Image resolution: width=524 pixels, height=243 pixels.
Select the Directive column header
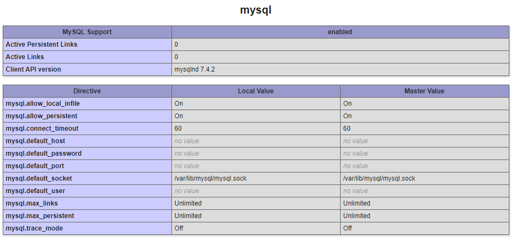87,91
